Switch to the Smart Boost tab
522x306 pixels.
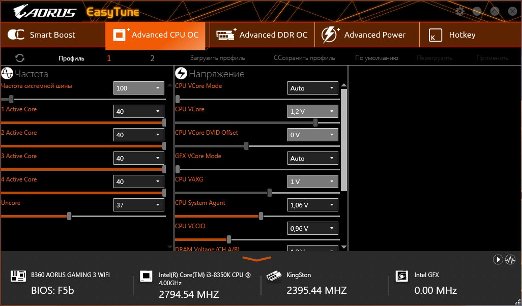click(x=52, y=35)
